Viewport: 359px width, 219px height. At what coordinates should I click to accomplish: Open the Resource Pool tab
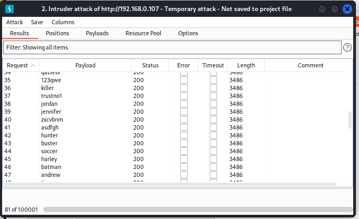(x=143, y=33)
